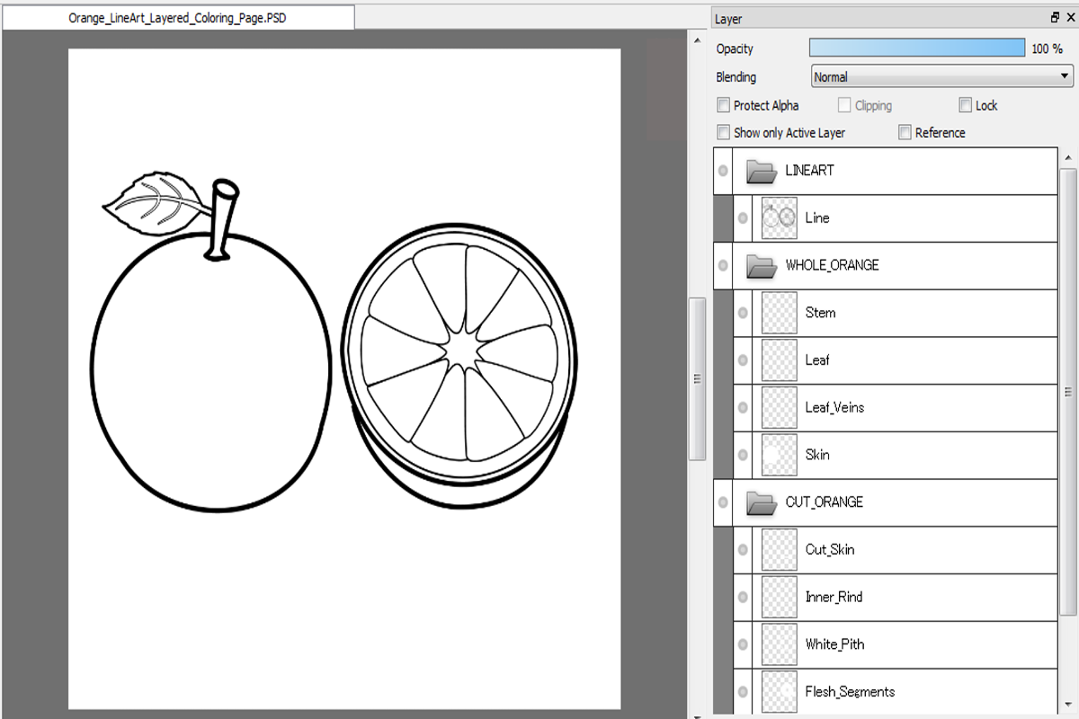Click inside the whole orange drawing on canvas
The width and height of the screenshot is (1079, 719).
click(x=211, y=373)
